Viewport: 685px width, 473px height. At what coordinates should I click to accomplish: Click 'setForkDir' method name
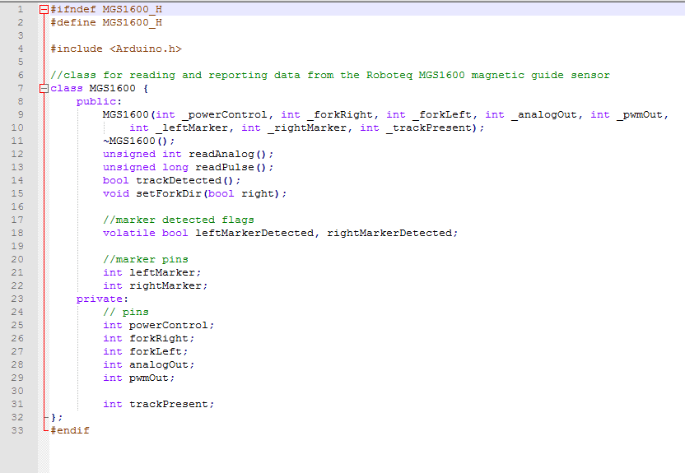pos(169,193)
